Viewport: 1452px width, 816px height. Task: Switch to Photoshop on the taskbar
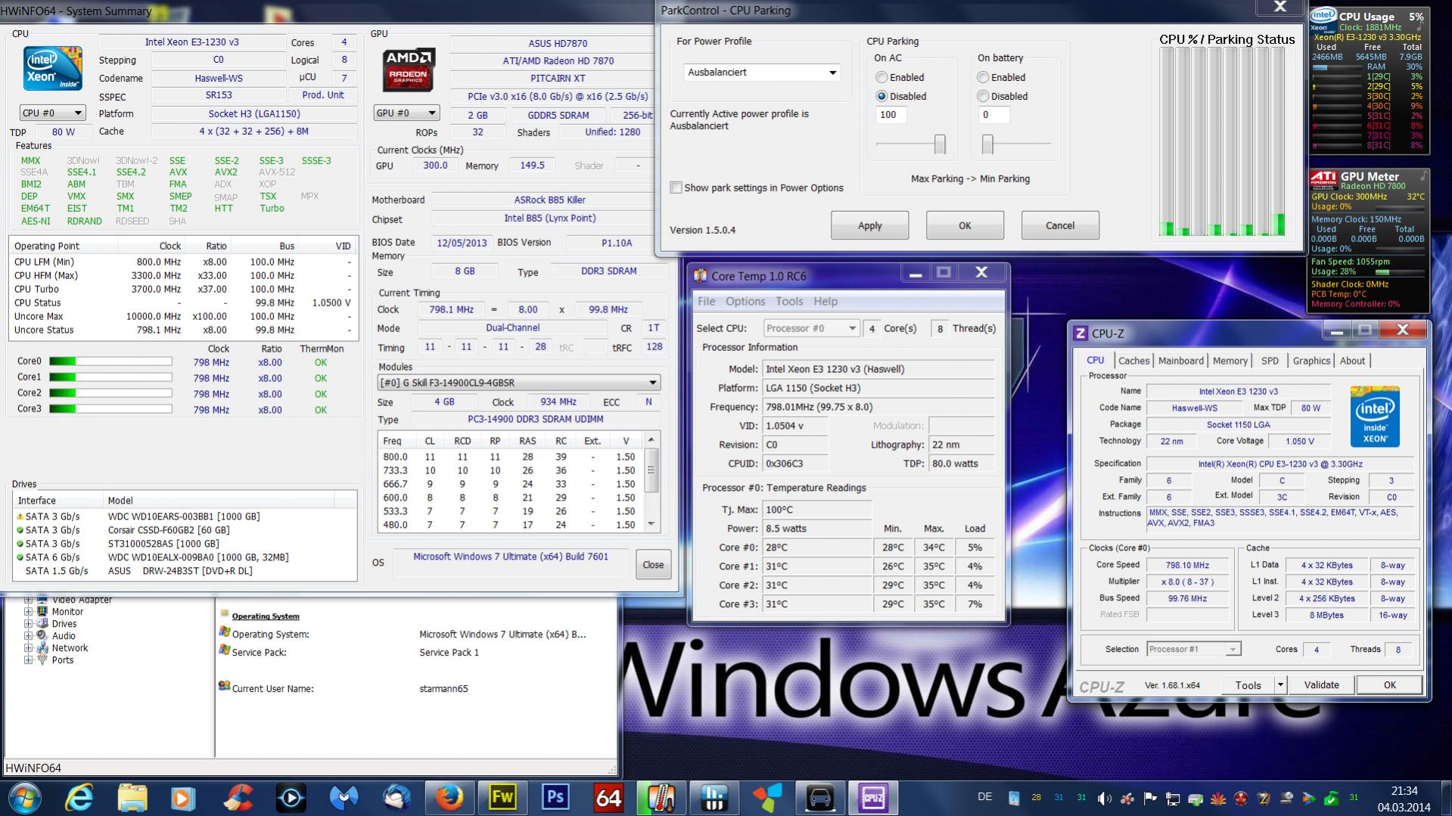point(555,798)
